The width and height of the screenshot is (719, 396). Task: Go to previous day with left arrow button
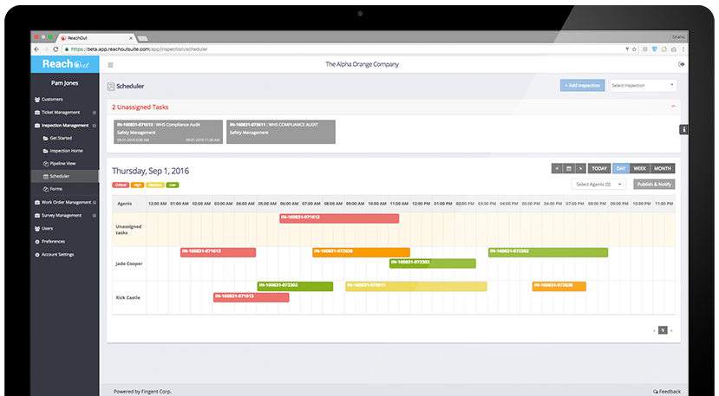point(557,169)
